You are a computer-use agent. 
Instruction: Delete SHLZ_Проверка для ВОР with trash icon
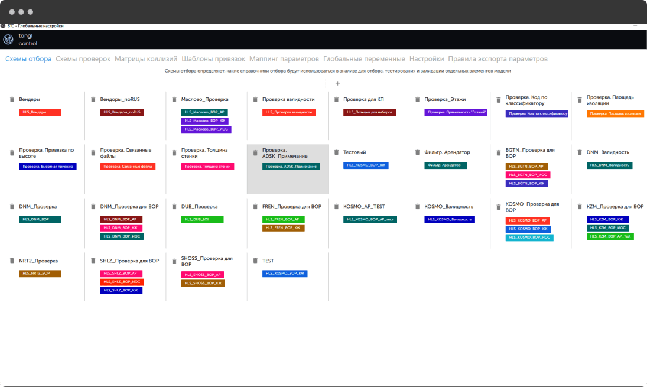tap(93, 261)
